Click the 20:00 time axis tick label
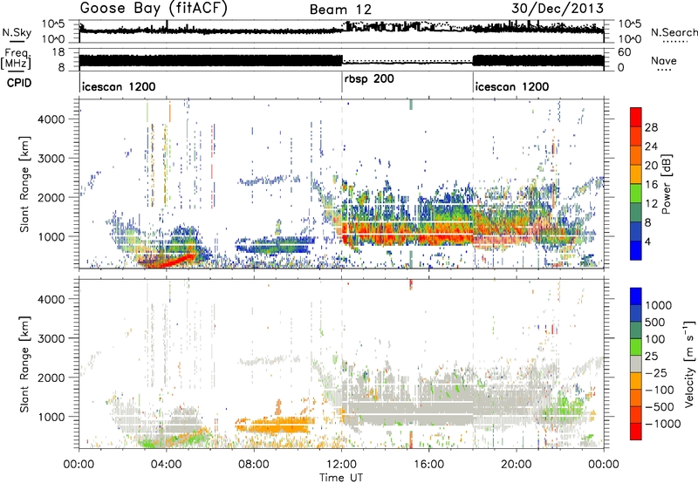The image size is (698, 483). 517,465
